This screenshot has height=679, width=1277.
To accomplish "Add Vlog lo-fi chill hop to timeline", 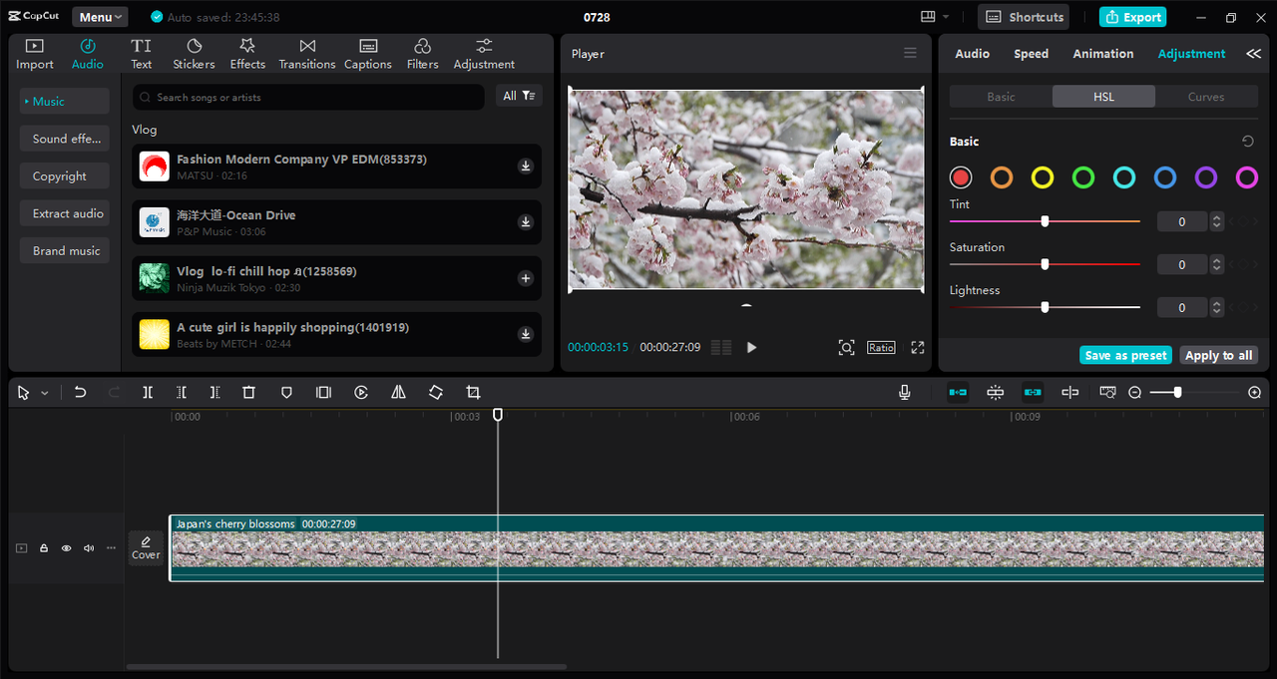I will point(526,278).
